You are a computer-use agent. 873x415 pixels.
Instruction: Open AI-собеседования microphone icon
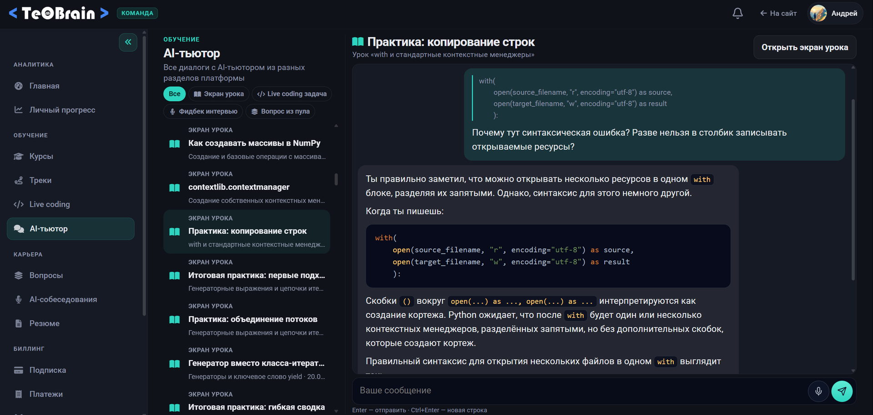click(19, 299)
